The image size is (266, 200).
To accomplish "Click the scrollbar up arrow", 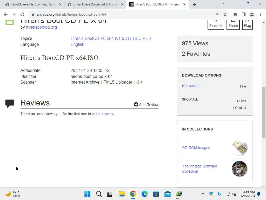I will [264, 22].
